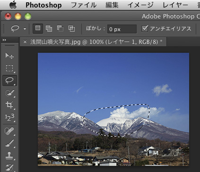Choose Subtract from Selection mode
Viewport: 200px width, 172px height.
point(60,29)
